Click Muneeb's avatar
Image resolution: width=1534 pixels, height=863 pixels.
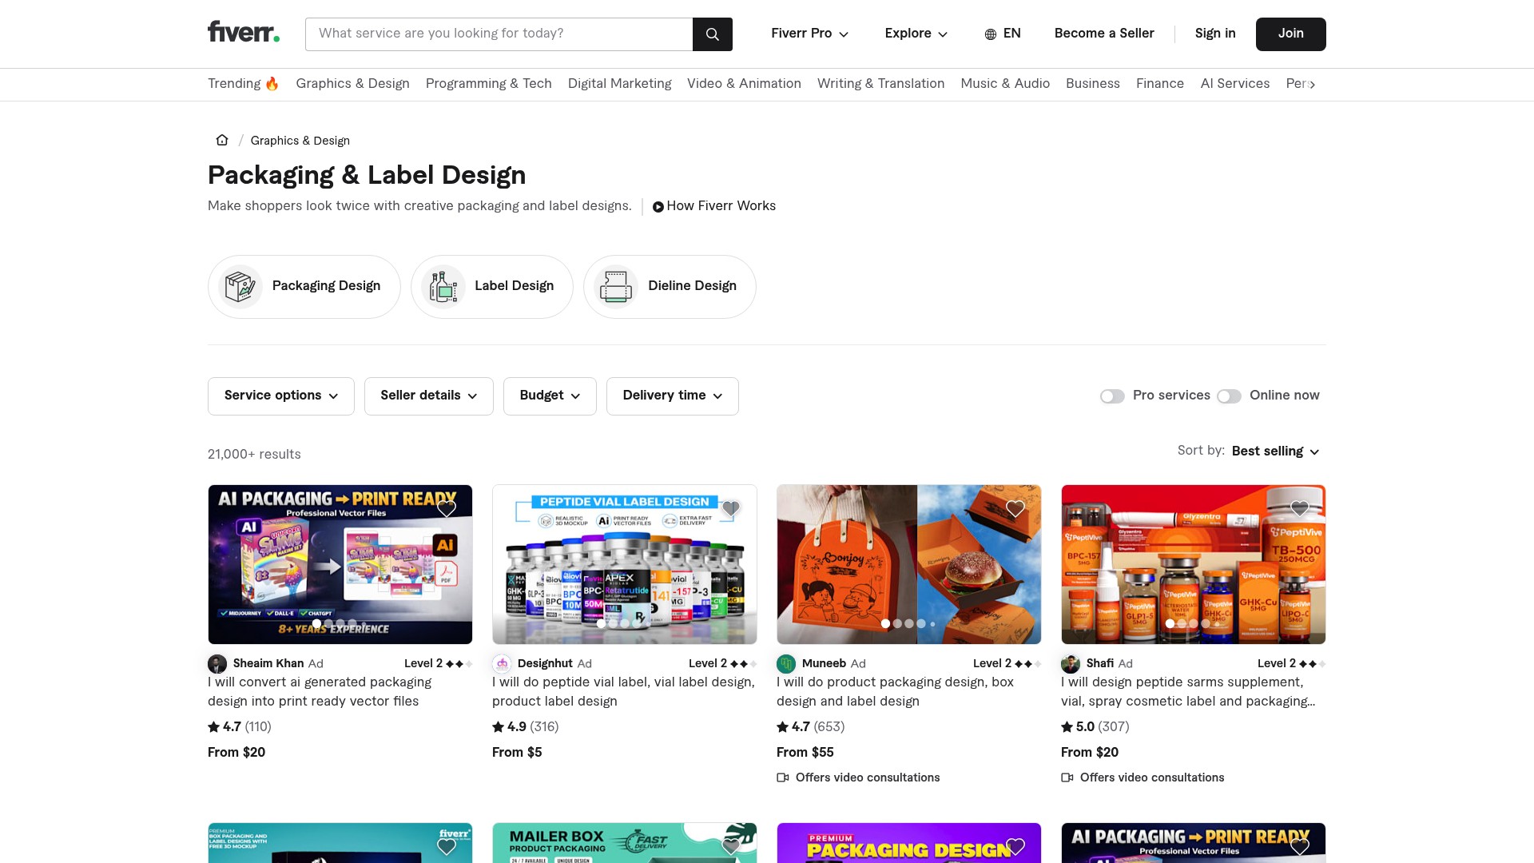tap(786, 664)
